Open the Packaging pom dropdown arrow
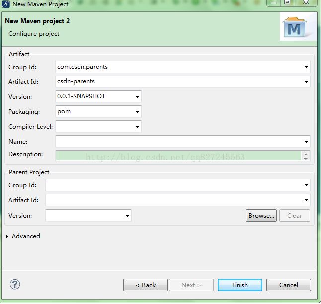The width and height of the screenshot is (321, 304). 137,112
